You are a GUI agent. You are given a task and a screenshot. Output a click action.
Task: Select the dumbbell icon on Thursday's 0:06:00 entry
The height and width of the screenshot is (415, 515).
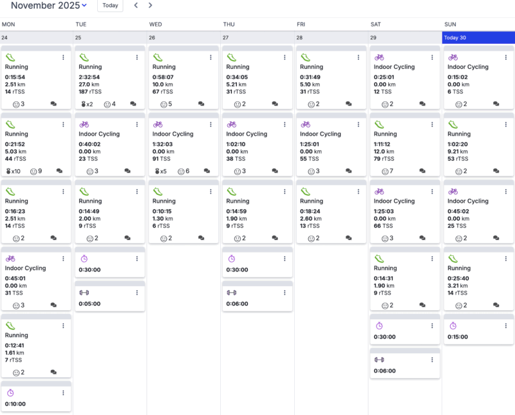[232, 293]
